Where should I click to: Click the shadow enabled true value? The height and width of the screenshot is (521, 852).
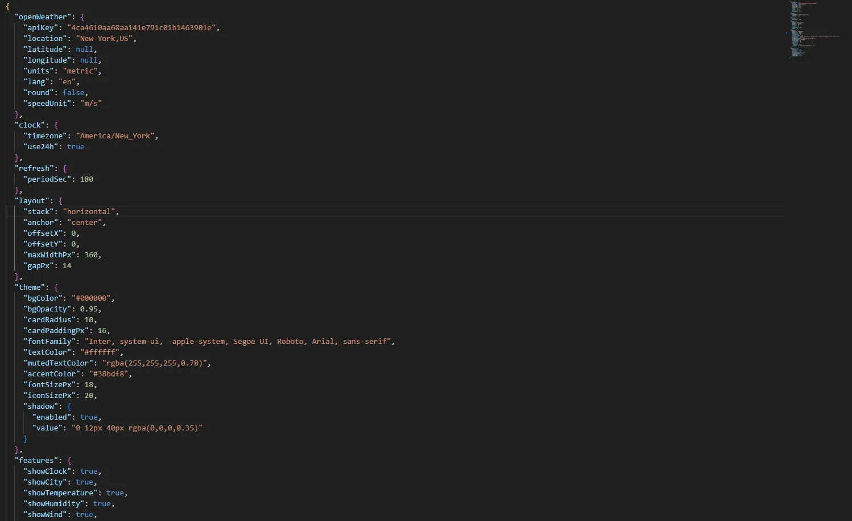(x=89, y=417)
